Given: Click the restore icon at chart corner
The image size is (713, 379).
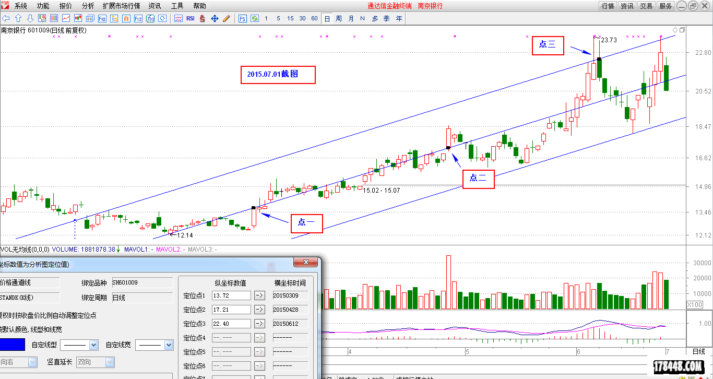Looking at the screenshot, I should pos(682,30).
